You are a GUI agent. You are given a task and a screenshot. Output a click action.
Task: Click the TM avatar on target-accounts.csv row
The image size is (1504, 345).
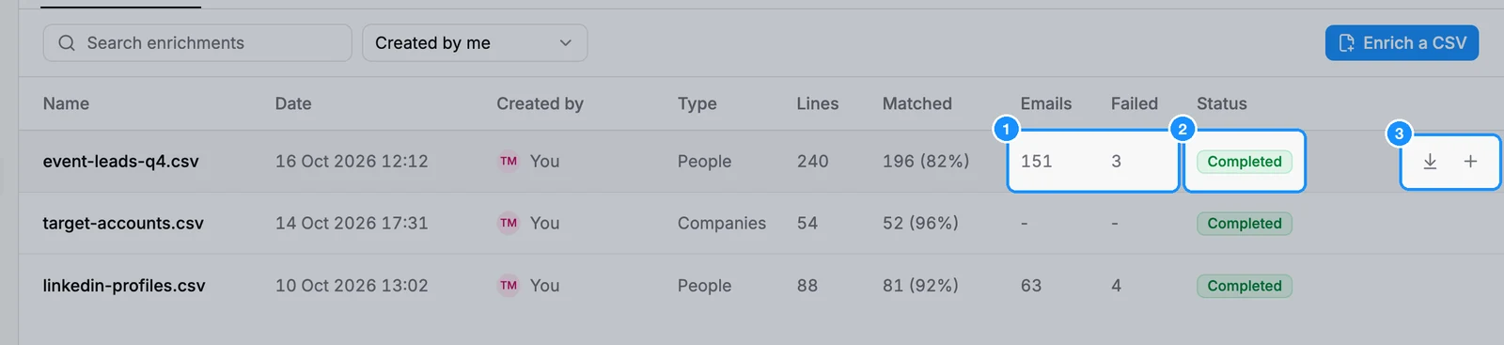509,224
